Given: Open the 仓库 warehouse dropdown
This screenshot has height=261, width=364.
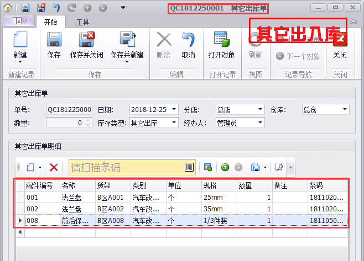Looking at the screenshot, I should point(345,109).
